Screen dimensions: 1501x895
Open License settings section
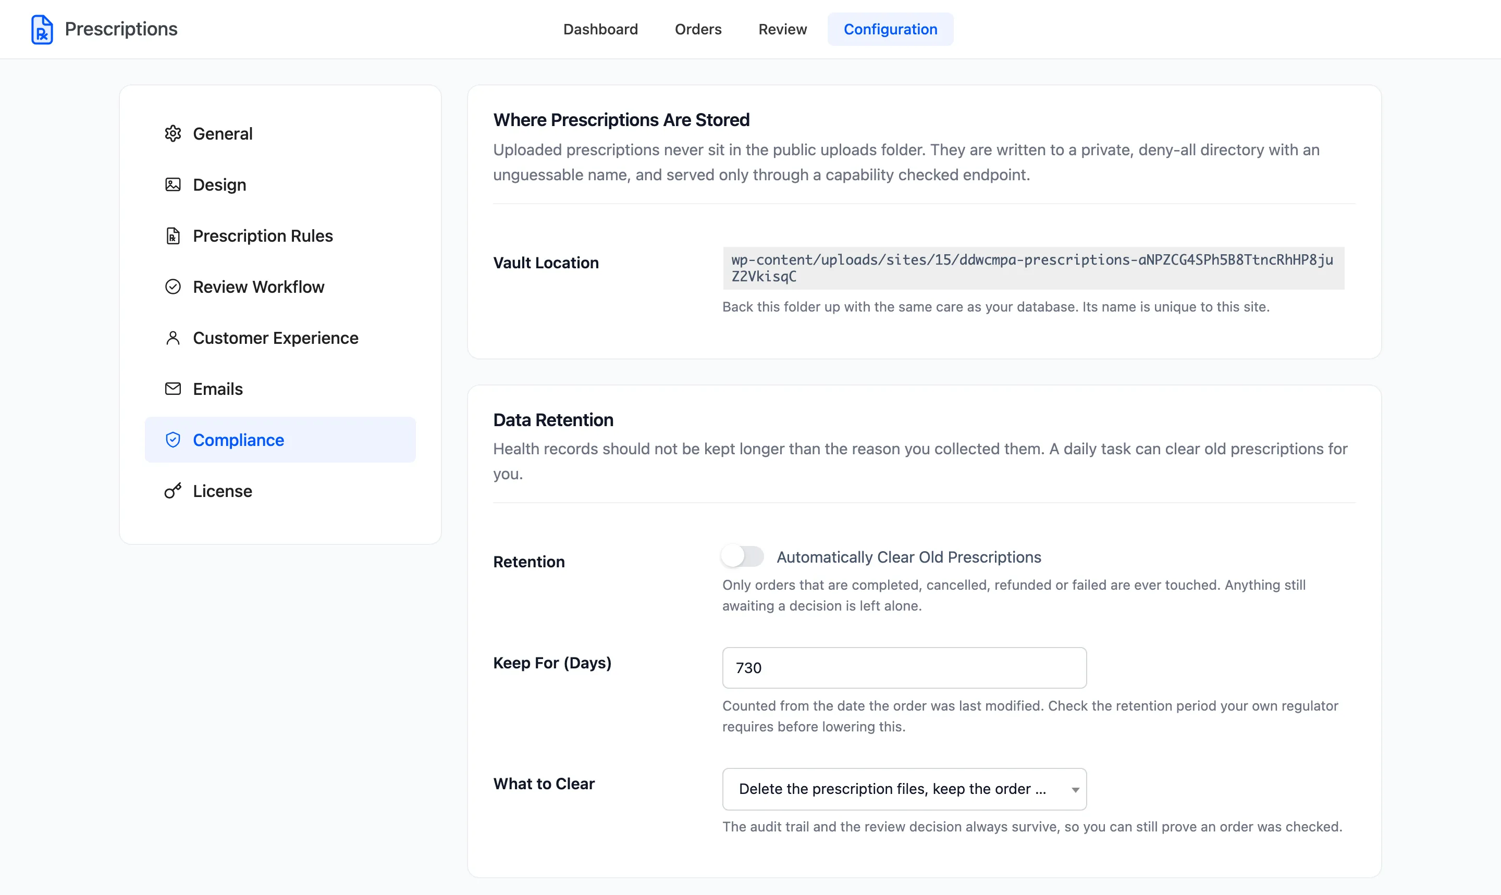coord(280,491)
